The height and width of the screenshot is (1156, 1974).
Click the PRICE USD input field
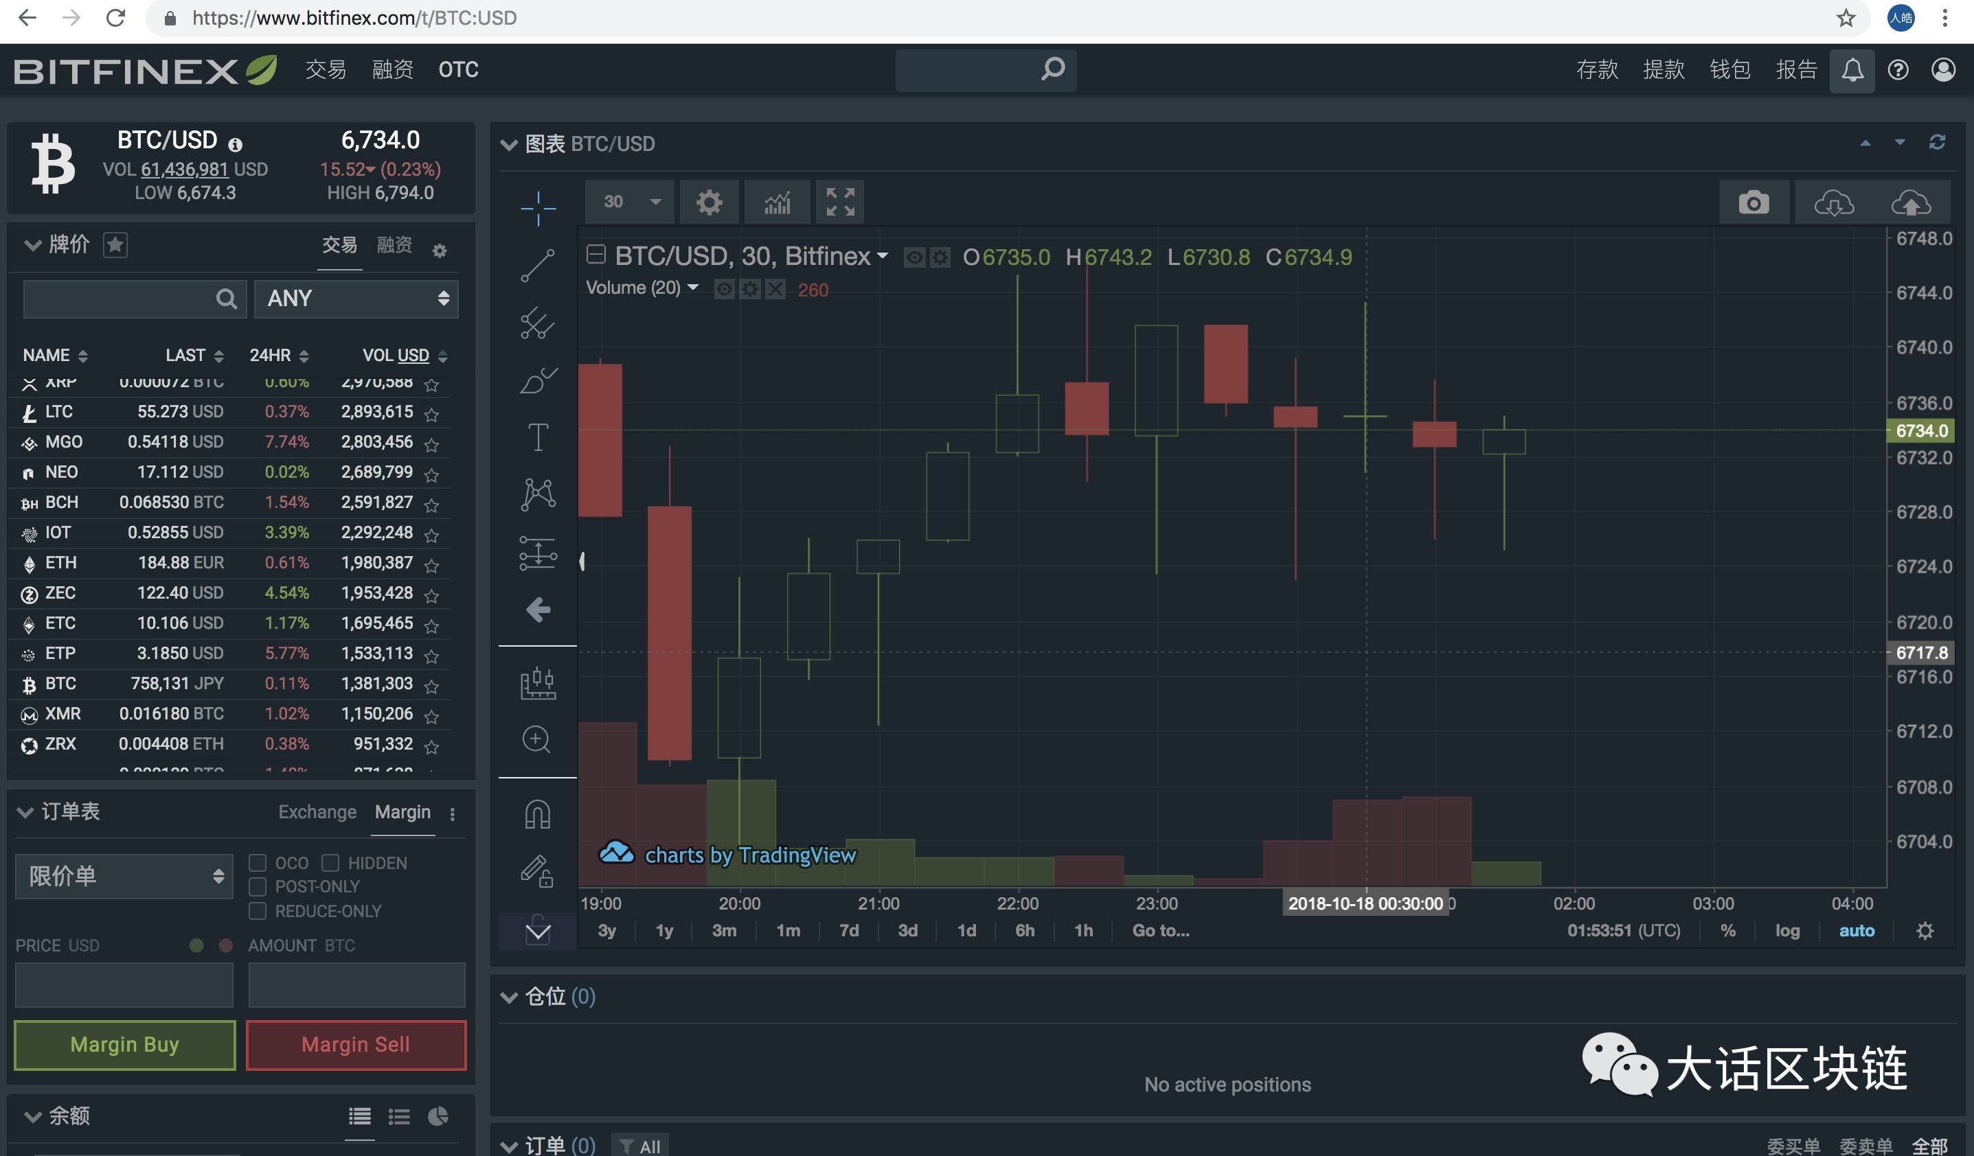pyautogui.click(x=124, y=984)
